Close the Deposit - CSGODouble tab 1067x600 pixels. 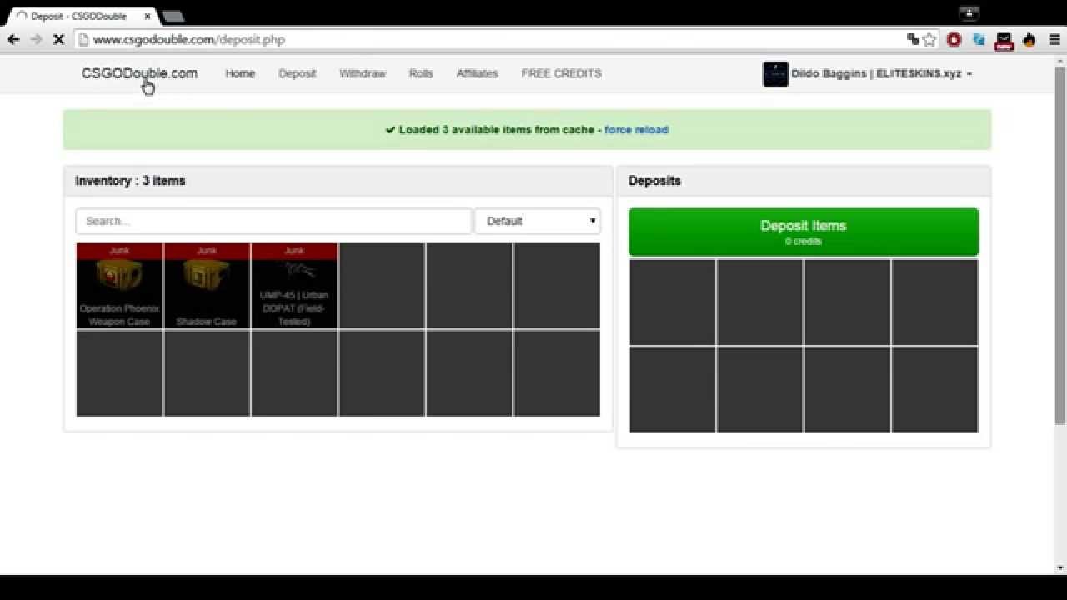[148, 16]
